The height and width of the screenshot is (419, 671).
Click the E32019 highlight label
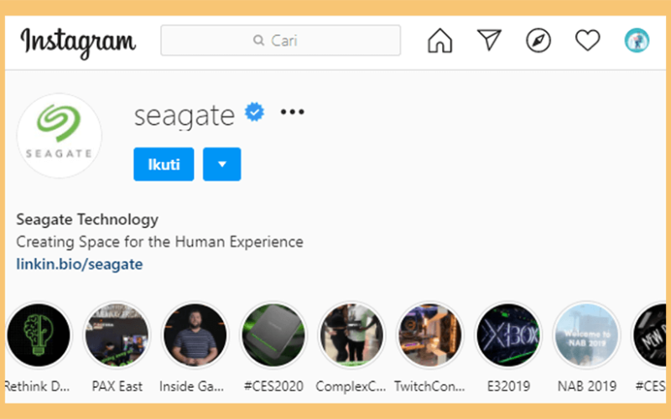508,386
